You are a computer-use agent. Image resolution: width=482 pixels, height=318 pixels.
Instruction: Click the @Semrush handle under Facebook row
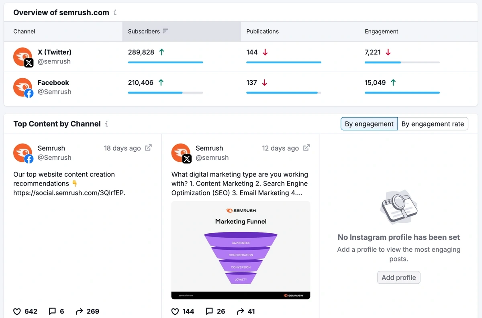coord(55,92)
